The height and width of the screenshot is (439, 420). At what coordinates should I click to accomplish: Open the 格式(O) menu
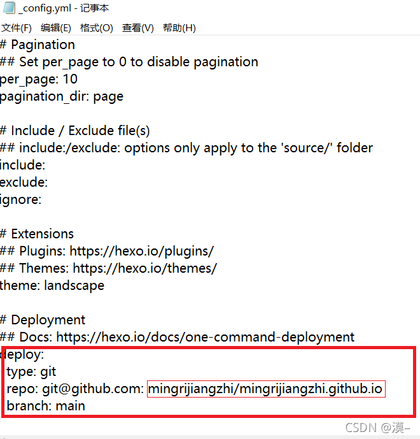pos(97,28)
